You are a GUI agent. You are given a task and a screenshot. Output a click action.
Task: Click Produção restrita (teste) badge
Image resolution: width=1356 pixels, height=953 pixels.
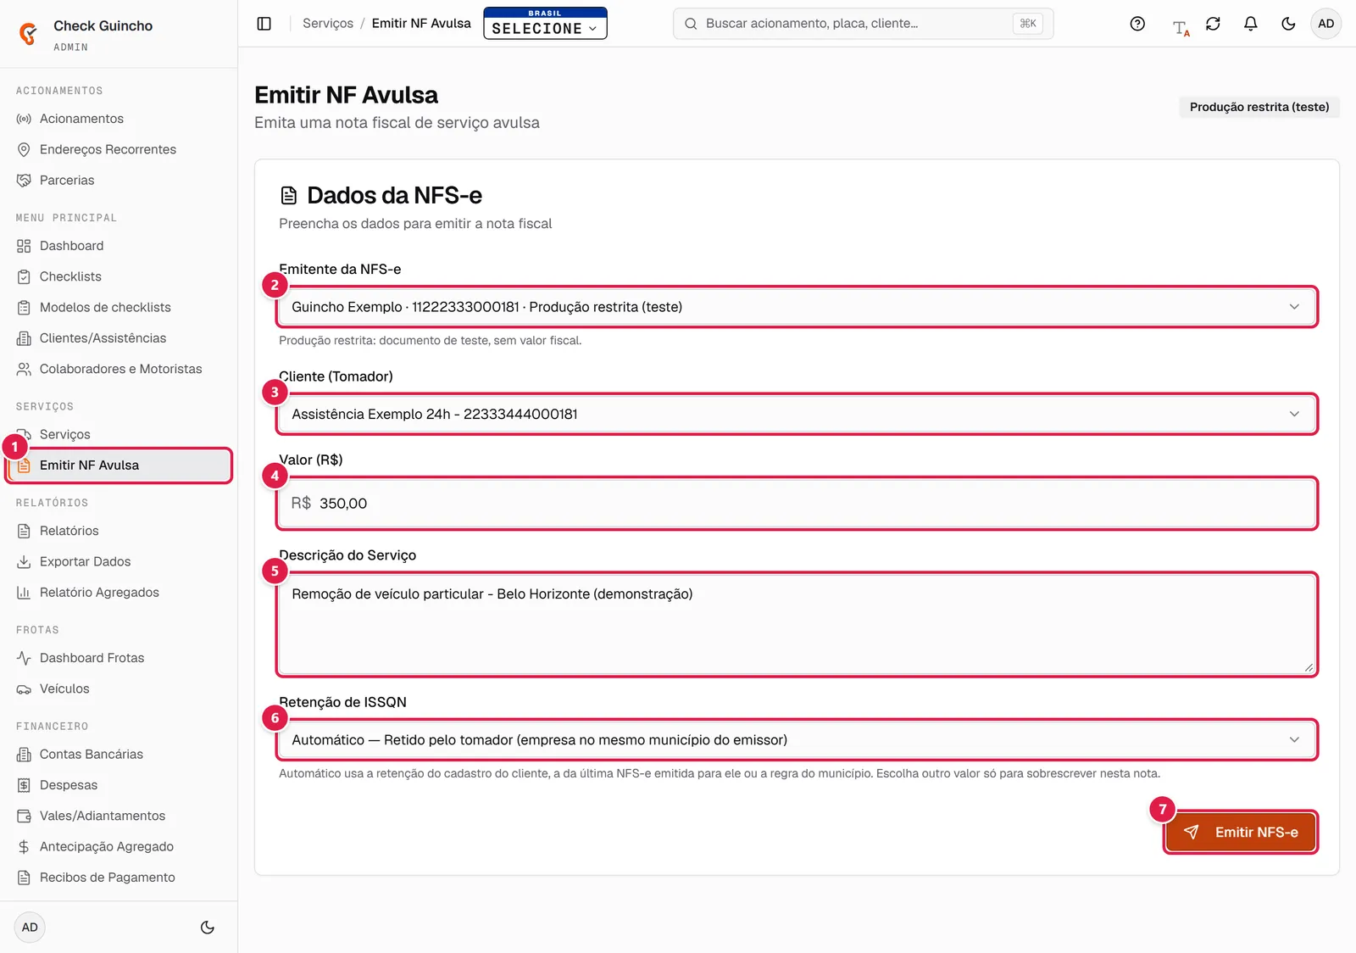tap(1259, 107)
